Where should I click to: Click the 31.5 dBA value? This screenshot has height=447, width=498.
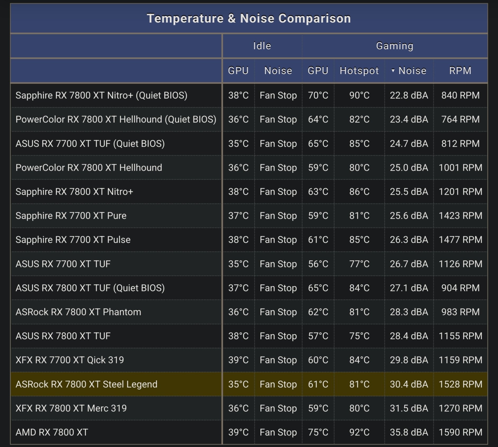tap(409, 408)
